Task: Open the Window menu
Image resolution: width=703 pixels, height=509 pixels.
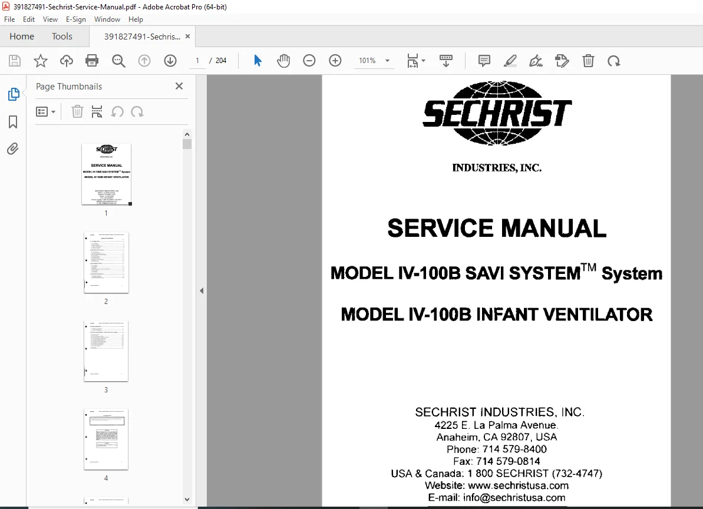Action: pyautogui.click(x=107, y=19)
